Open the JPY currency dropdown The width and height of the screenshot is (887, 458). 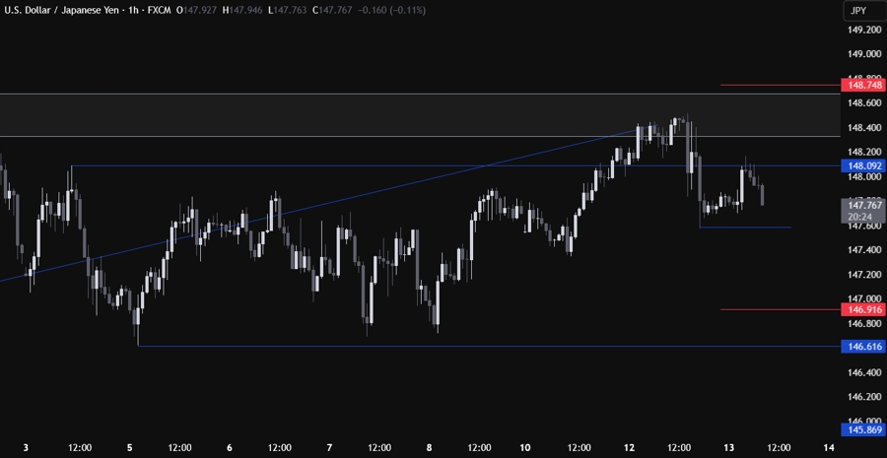tap(856, 11)
